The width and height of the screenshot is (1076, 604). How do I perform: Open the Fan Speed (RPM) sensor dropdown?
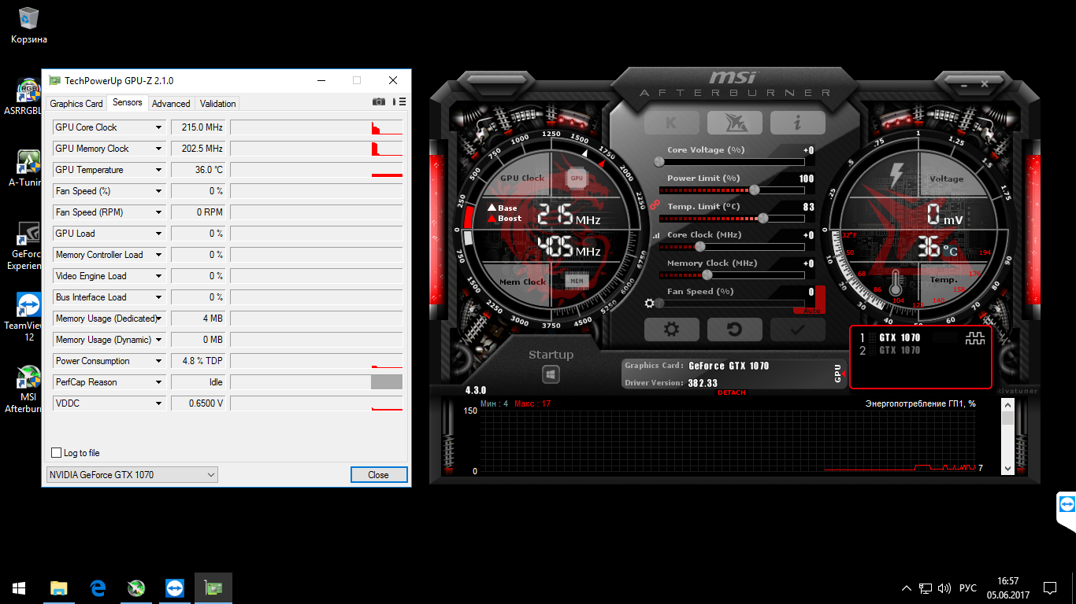[158, 212]
